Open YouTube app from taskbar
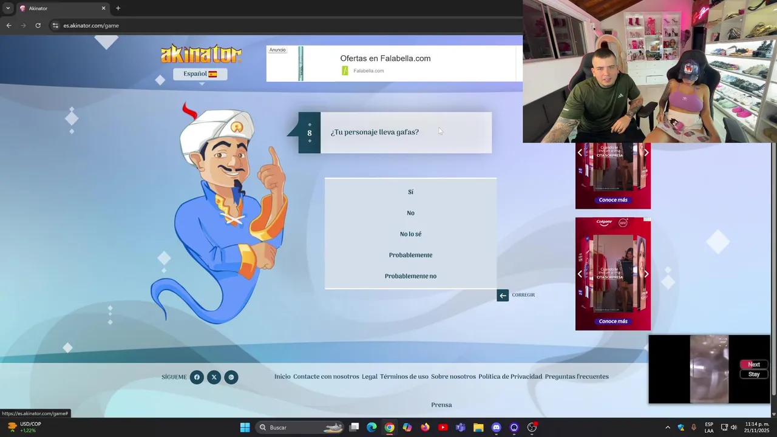This screenshot has height=437, width=777. pos(443,427)
